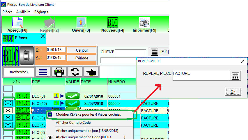Toggle the checkbox on the BLC (5) row

tap(8, 118)
